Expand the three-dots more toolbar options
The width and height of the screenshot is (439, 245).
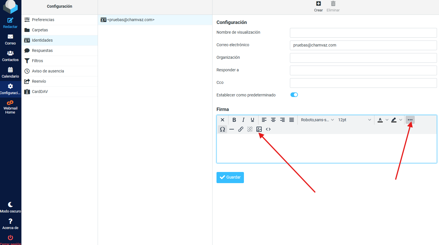point(410,120)
